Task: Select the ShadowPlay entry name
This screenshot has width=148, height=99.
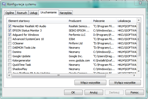Action: (20, 69)
